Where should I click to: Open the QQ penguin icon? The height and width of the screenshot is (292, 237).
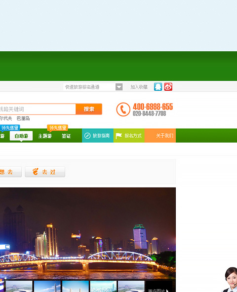pyautogui.click(x=158, y=87)
